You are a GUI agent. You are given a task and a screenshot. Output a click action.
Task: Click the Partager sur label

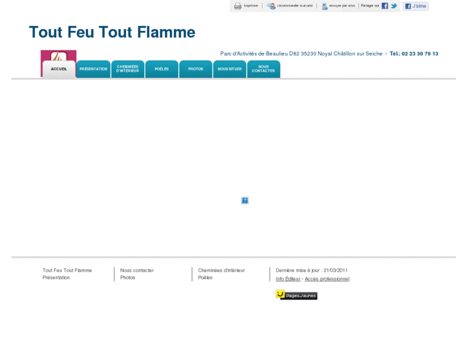tap(370, 6)
